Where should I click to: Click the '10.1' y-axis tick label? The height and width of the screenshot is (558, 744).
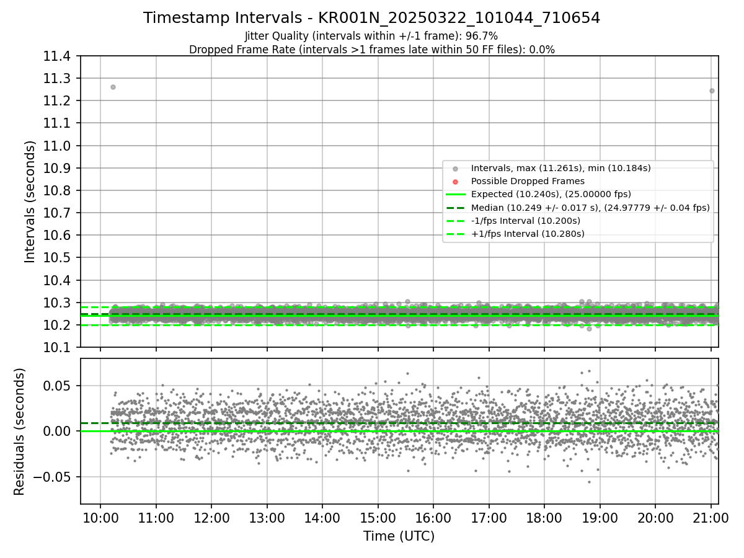tap(58, 347)
